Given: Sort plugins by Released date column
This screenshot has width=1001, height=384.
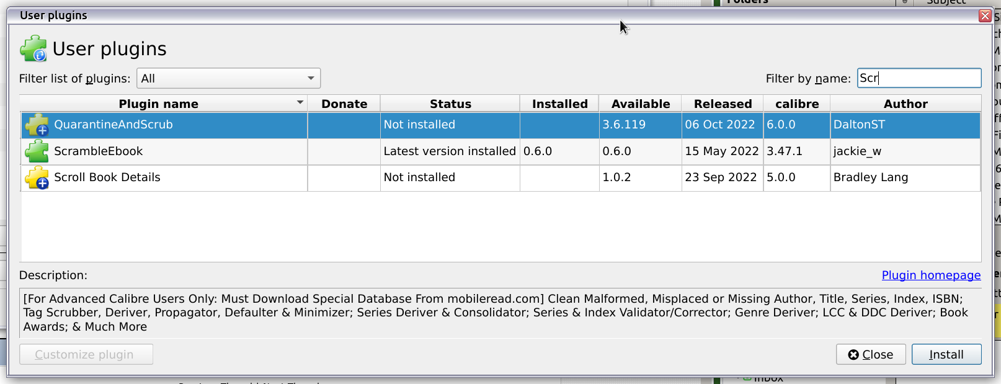Looking at the screenshot, I should point(723,104).
